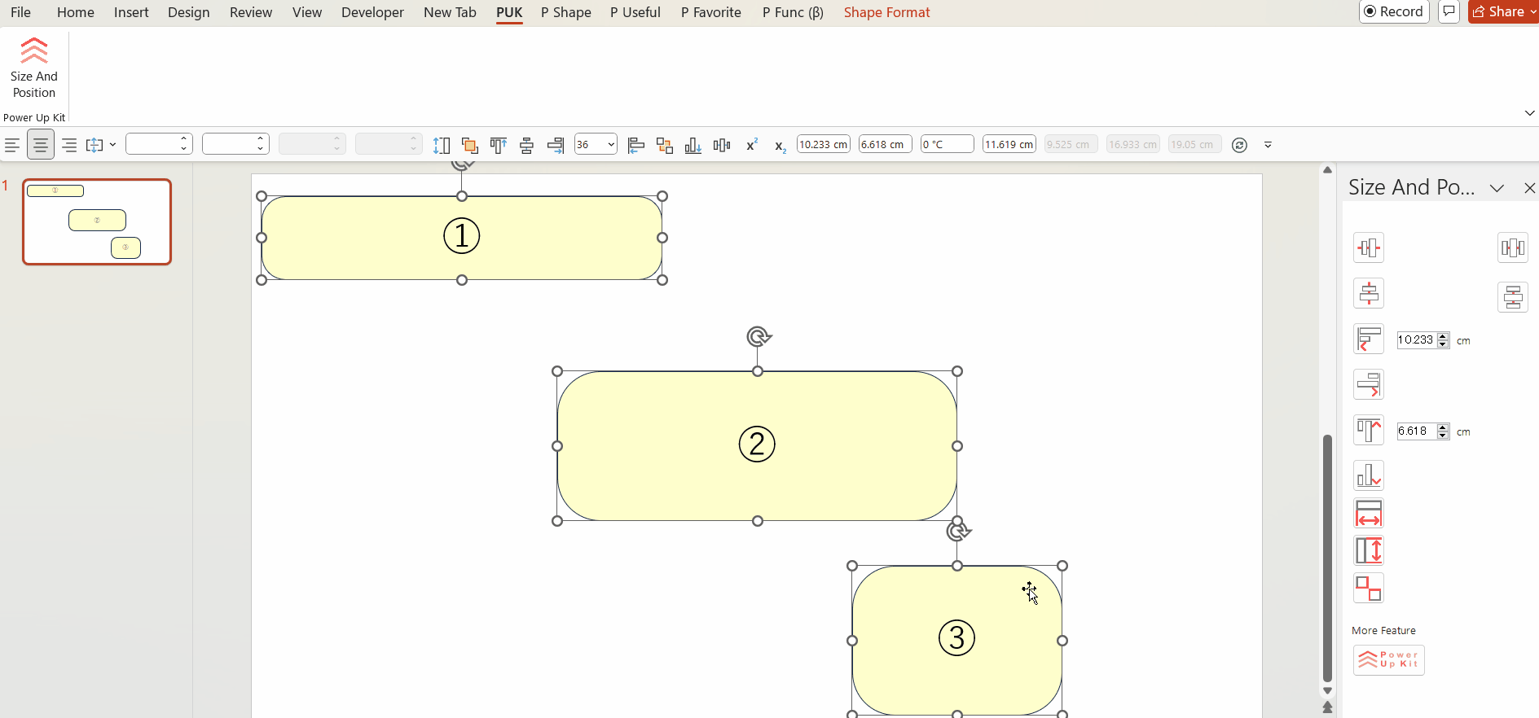Click the same-width icon in the side panel
The width and height of the screenshot is (1539, 718).
pos(1368,514)
